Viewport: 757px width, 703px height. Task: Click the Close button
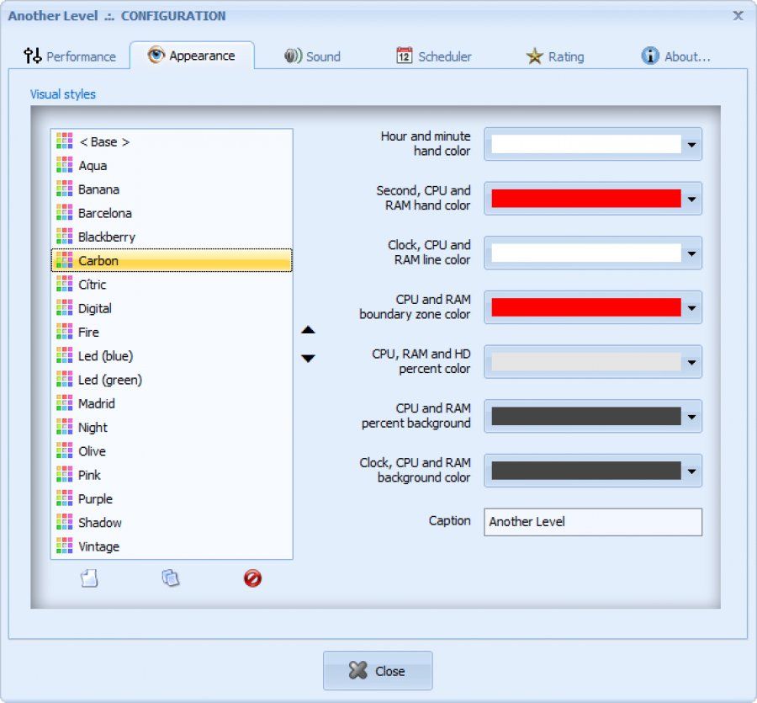(x=378, y=671)
